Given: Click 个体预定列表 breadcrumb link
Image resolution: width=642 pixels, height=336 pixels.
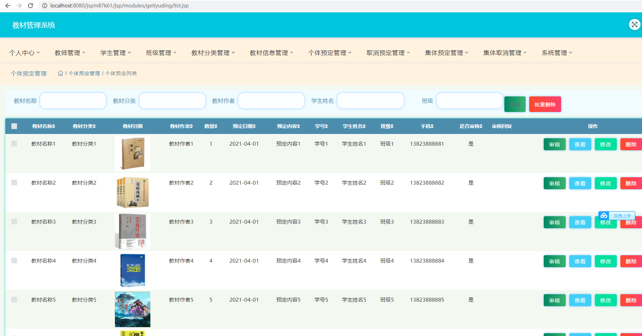Looking at the screenshot, I should tap(121, 73).
